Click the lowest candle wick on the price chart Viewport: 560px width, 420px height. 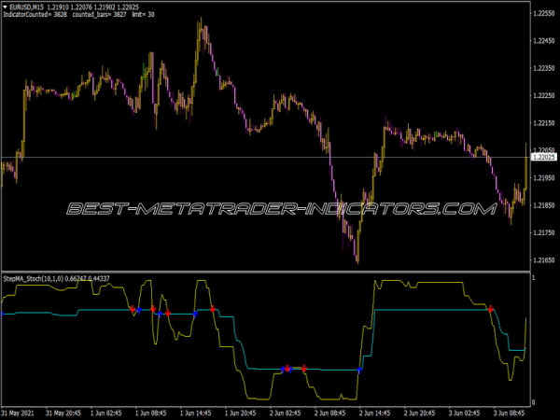[357, 262]
